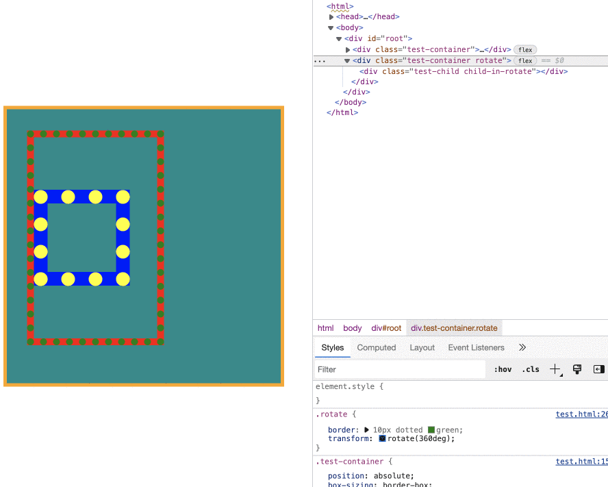Expand the head element node
This screenshot has height=487, width=608.
pos(331,17)
